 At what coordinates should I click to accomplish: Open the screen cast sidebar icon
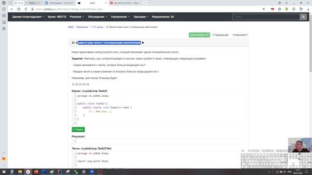[x=4, y=22]
